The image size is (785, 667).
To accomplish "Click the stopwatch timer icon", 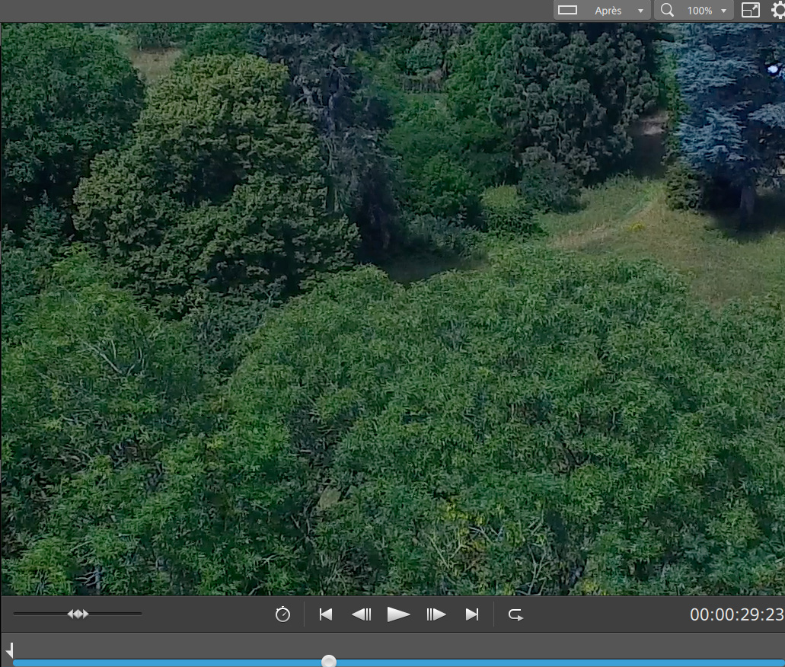I will tap(282, 614).
